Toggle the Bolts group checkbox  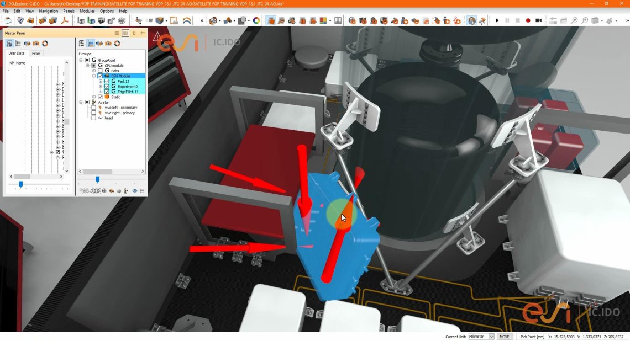(x=100, y=71)
